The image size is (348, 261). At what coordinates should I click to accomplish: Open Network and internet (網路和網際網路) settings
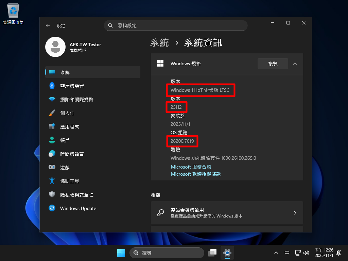[76, 100]
